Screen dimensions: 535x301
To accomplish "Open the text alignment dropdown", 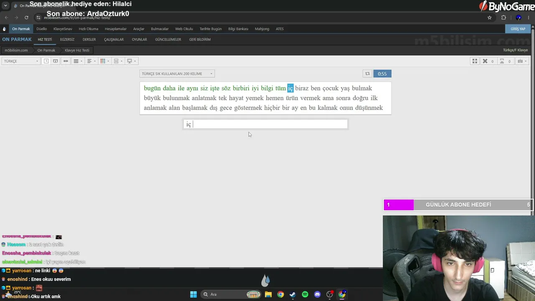I will 91,61.
